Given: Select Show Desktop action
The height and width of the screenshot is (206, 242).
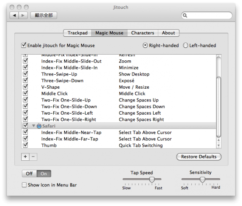Looking at the screenshot, I should pos(134,74).
